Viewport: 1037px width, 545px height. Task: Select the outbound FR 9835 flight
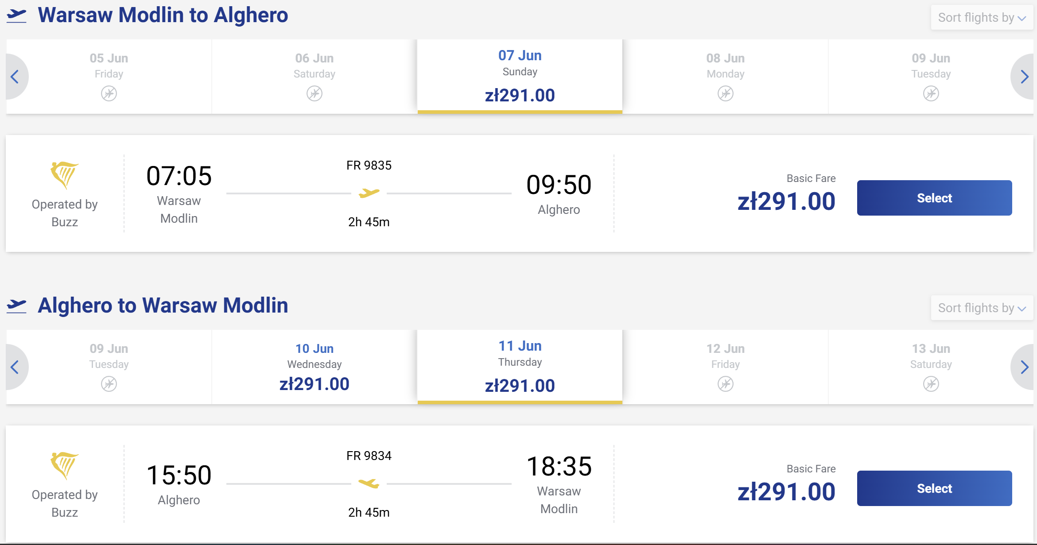click(x=934, y=198)
